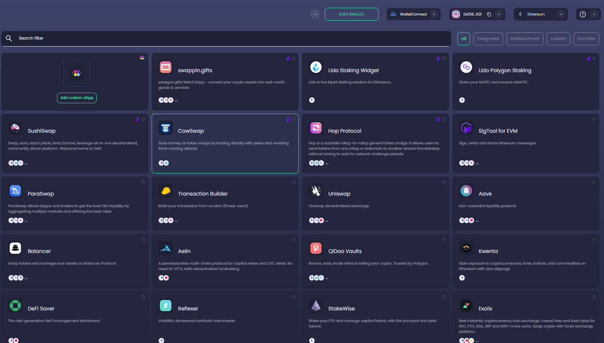Screen dimensions: 604x343
Task: Open the Hop Protocol logo
Action: (316, 128)
